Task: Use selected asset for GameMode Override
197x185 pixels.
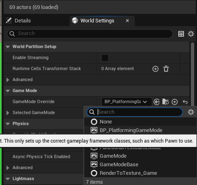Action: (157, 102)
